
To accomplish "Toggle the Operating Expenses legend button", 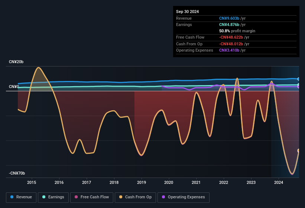I will (184, 197).
